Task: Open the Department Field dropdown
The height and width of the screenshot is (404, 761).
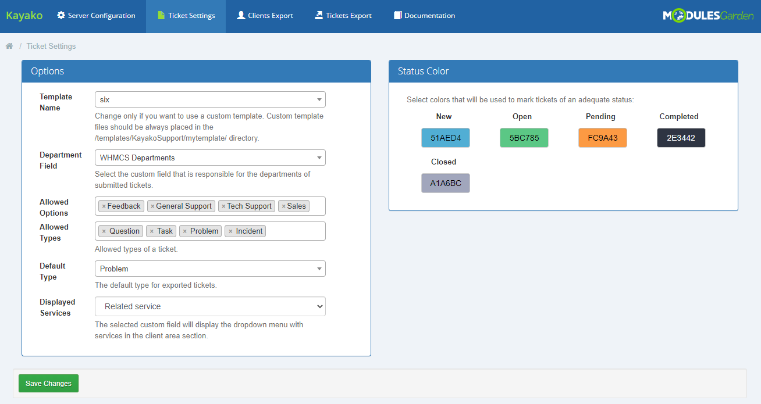Action: coord(210,158)
